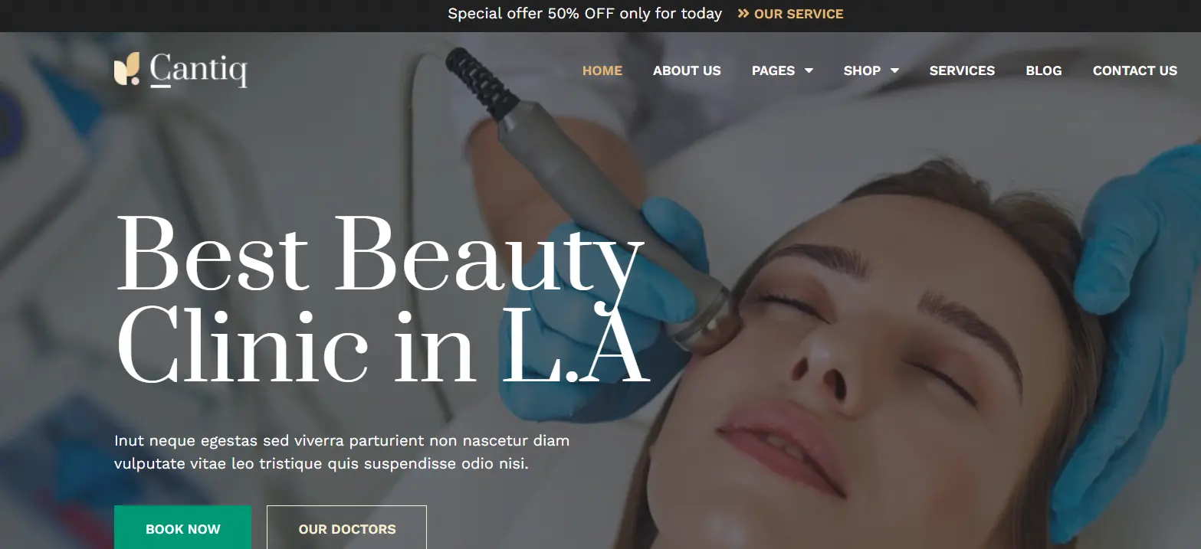Navigate to SERVICES in the navbar

coord(962,70)
